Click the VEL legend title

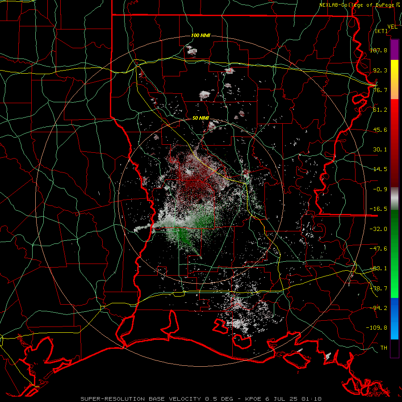click(392, 27)
